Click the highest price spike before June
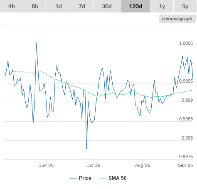Viewport: 197px width, 189px height. click(36, 43)
